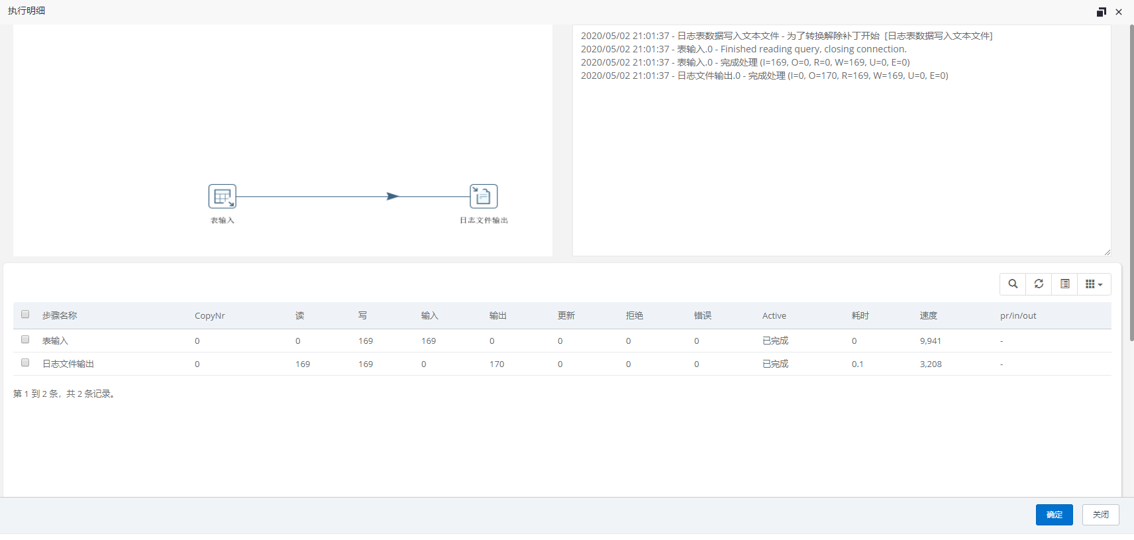This screenshot has height=540, width=1134.
Task: Click the log line about Finished reading query
Action: [x=743, y=49]
